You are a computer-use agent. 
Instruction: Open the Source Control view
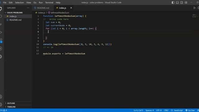(1, 24)
